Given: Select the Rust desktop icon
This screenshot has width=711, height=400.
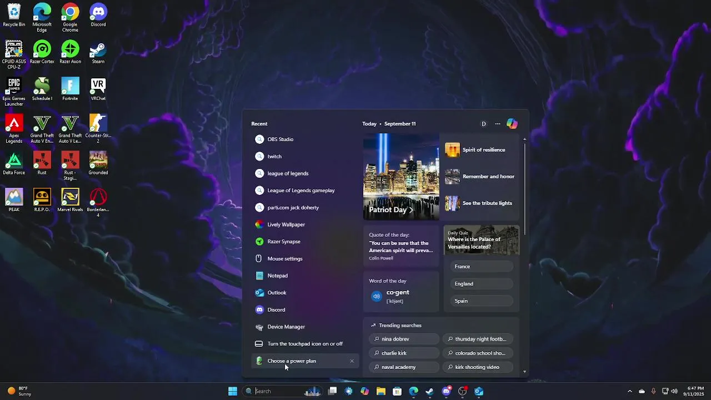Looking at the screenshot, I should 42,163.
